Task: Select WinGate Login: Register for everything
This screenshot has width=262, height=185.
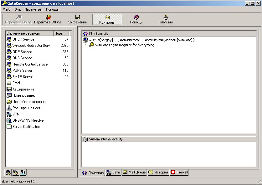Action: [125, 45]
